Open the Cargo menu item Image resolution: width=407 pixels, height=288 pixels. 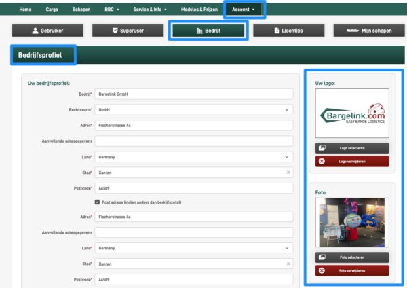(52, 10)
